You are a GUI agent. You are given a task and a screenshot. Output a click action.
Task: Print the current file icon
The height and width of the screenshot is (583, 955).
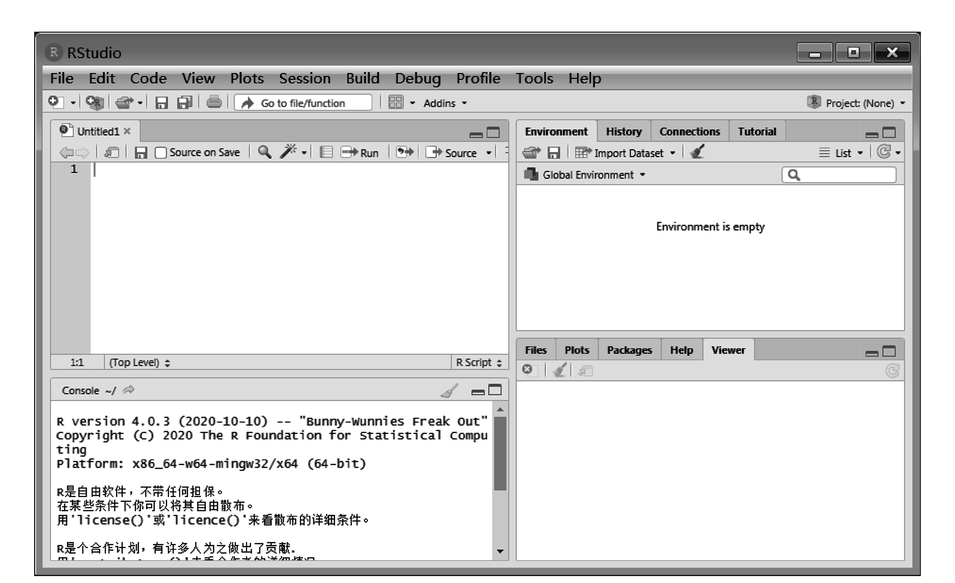pyautogui.click(x=214, y=102)
